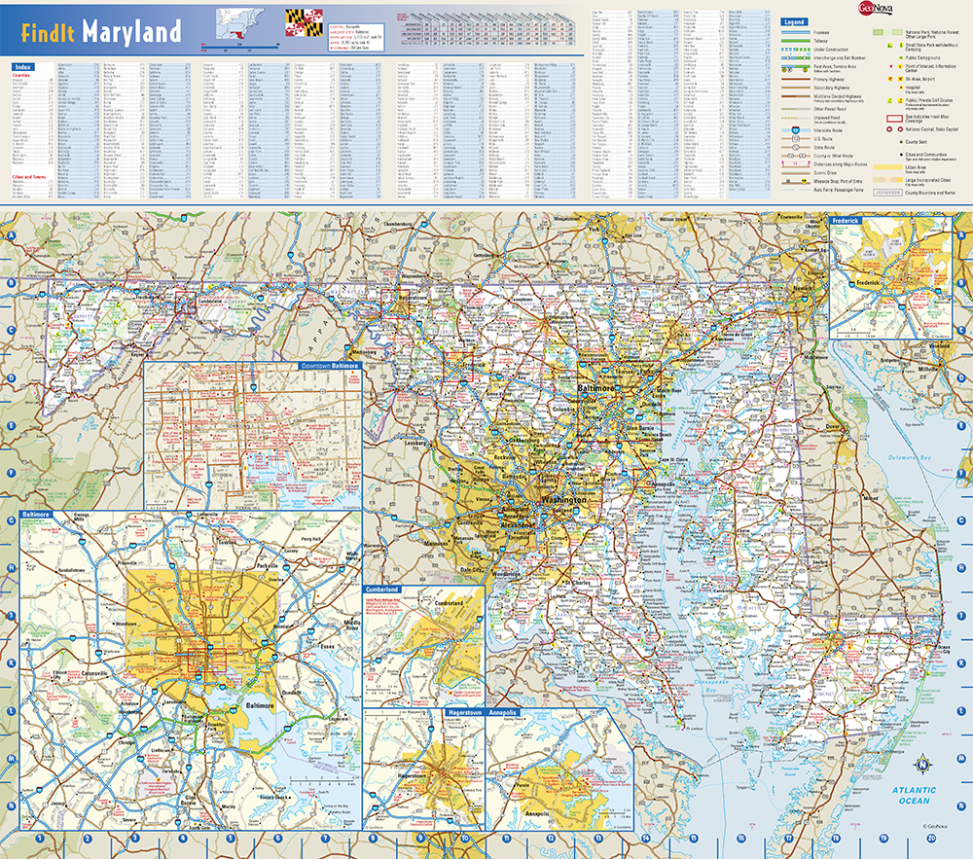Click the state facts box beside the flag
The height and width of the screenshot is (859, 973).
(355, 37)
